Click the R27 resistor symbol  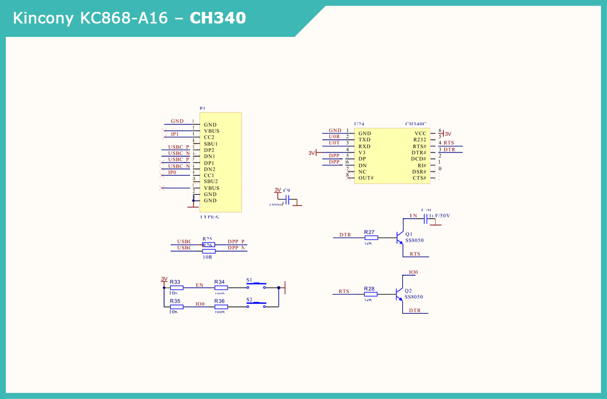coord(371,238)
